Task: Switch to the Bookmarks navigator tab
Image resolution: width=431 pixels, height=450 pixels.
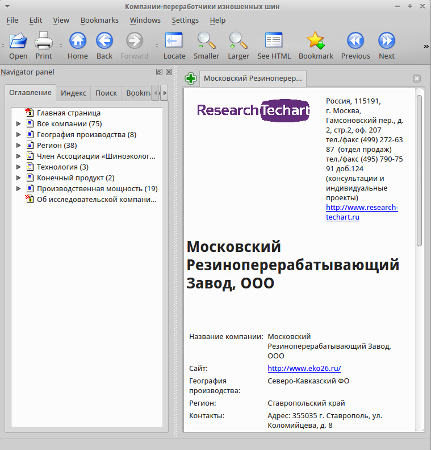Action: pos(138,93)
